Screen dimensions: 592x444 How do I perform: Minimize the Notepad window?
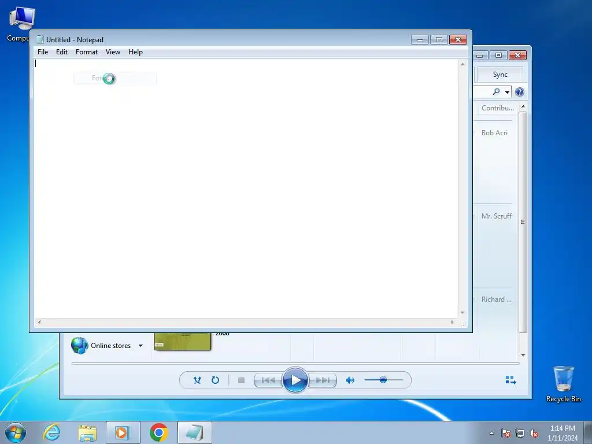point(420,40)
